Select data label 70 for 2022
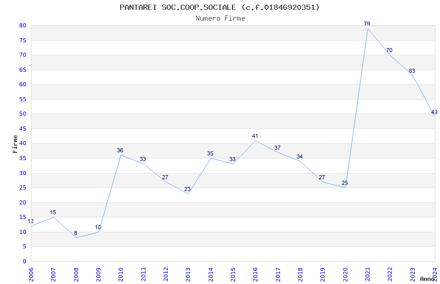This screenshot has height=284, width=440. coord(389,51)
